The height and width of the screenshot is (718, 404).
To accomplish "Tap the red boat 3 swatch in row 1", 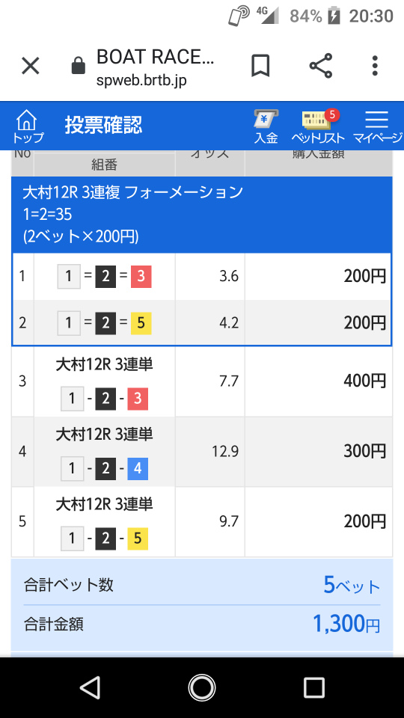I will tap(141, 276).
